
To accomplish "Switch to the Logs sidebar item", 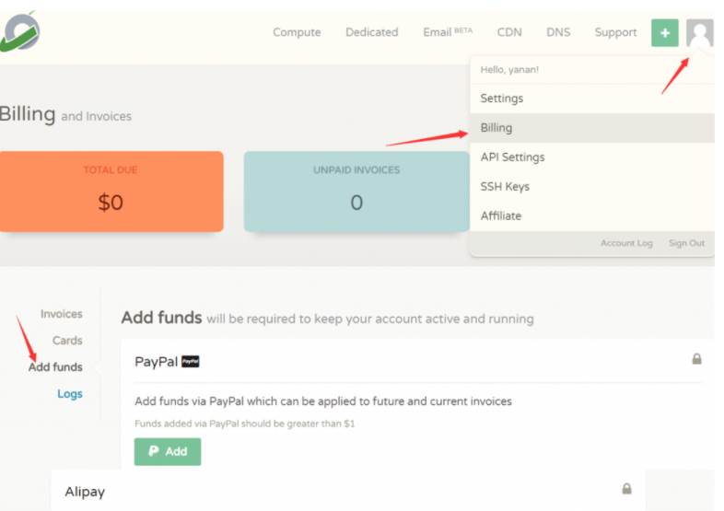I will tap(70, 394).
